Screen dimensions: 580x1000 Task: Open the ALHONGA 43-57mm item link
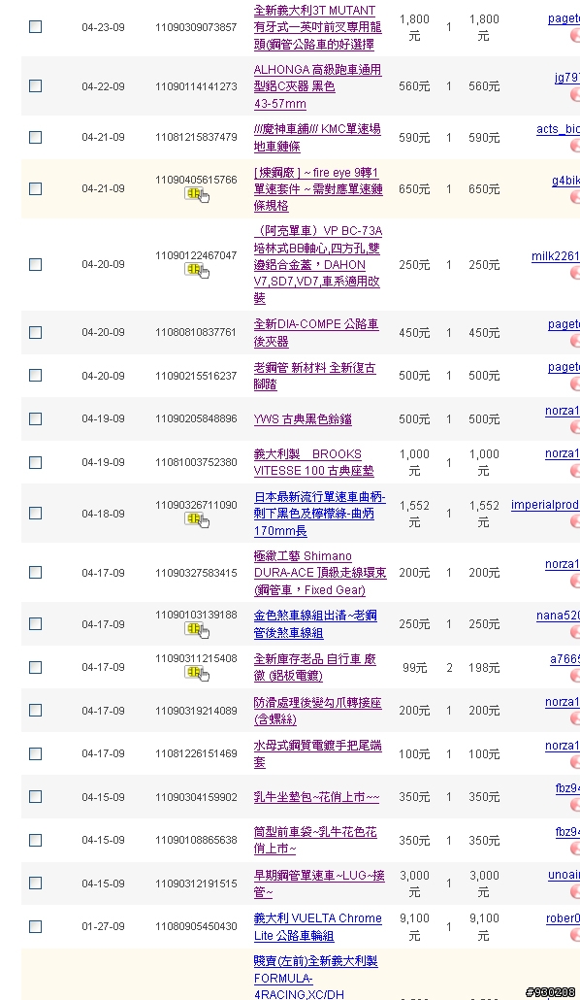click(317, 86)
